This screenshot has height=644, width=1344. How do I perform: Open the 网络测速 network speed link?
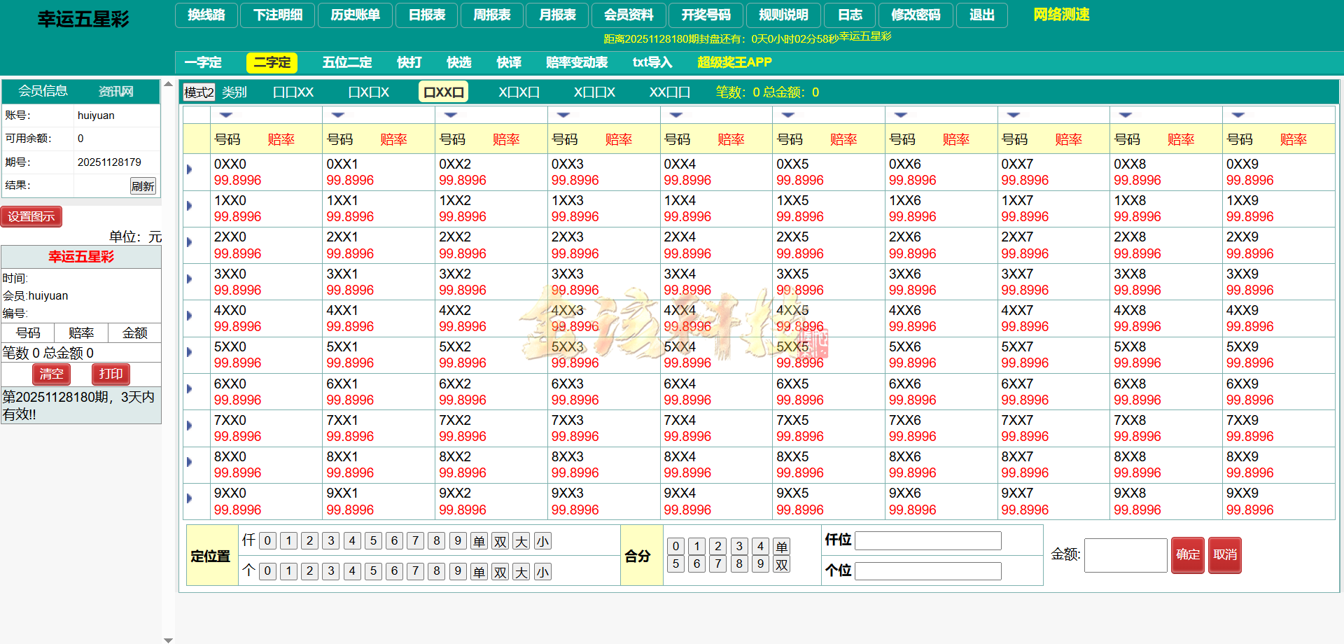point(1061,15)
